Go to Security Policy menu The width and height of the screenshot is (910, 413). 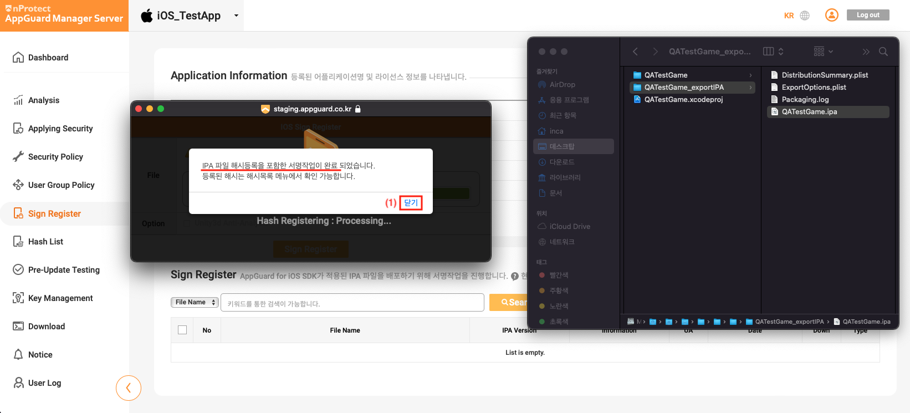(55, 157)
